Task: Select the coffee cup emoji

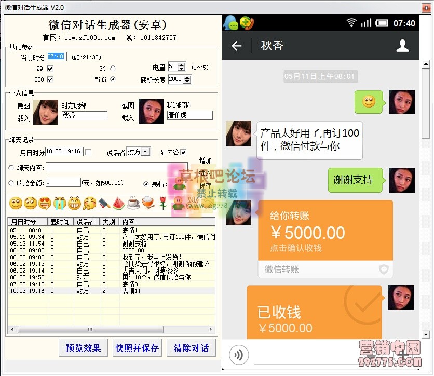Action: tap(133, 203)
